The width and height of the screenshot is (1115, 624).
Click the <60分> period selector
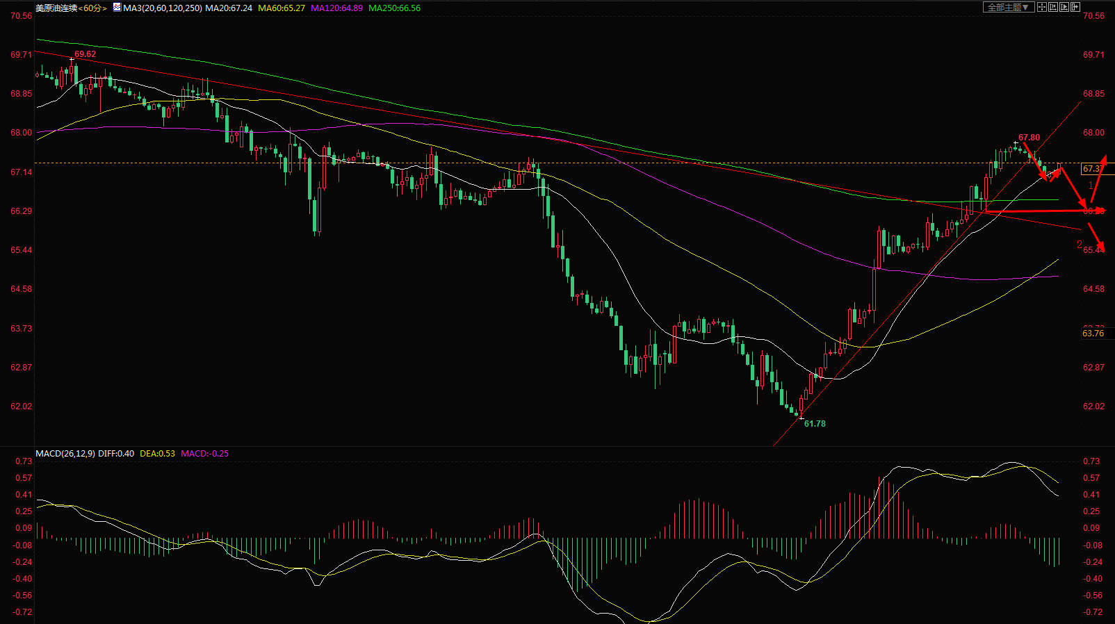[92, 8]
